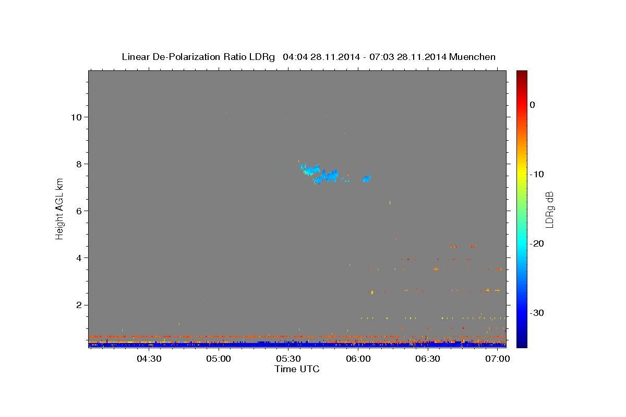Select the 06:30 time tick label
The image size is (626, 417).
point(428,359)
